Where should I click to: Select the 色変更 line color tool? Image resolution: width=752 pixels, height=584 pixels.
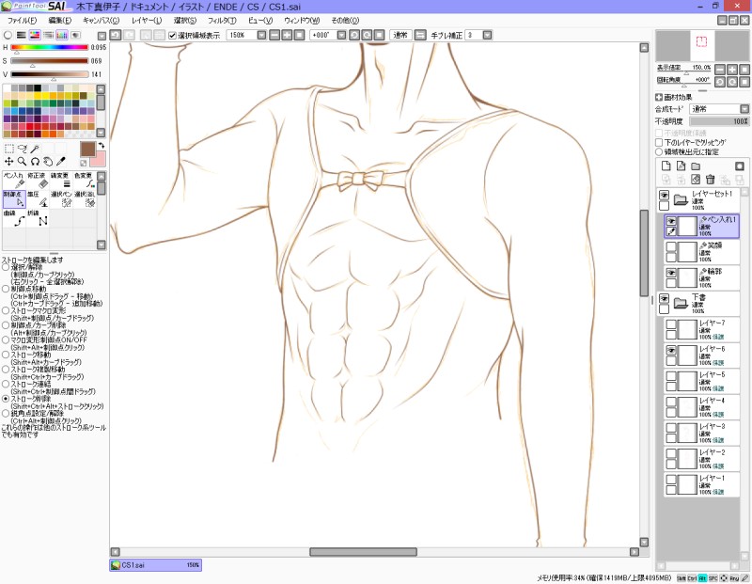85,181
